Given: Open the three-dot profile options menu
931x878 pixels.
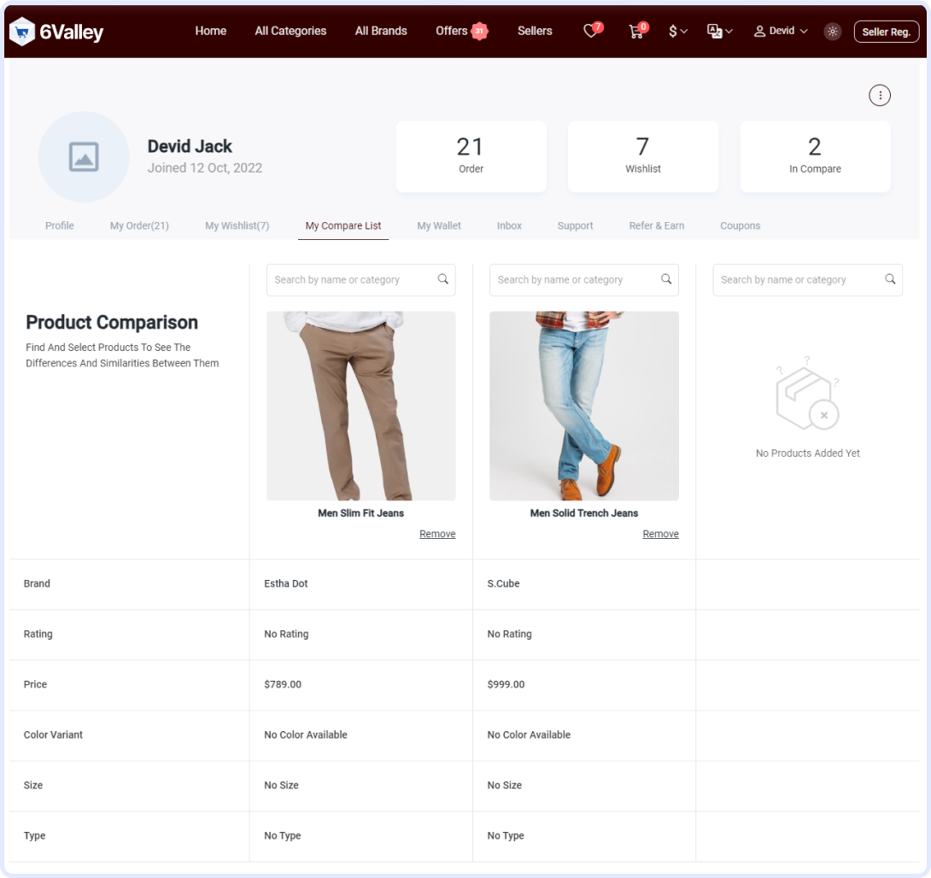Looking at the screenshot, I should tap(880, 95).
